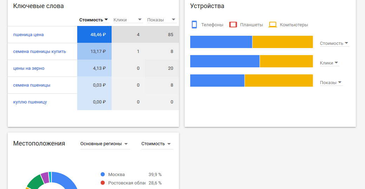365x189 pixels.
Task: Click the 48,46 ₽ cost cell
Action: pyautogui.click(x=94, y=35)
